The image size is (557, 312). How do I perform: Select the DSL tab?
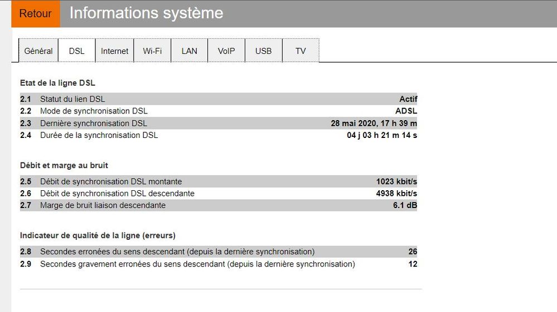point(77,51)
